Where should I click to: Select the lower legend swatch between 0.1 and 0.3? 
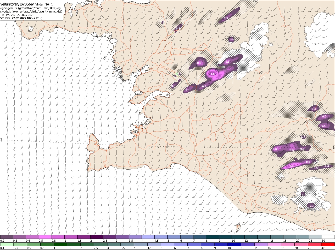click(x=7, y=244)
